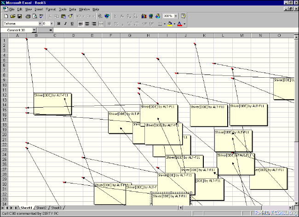The width and height of the screenshot is (299, 217).
Task: Click the Office Assistant help icon
Action: pyautogui.click(x=183, y=16)
